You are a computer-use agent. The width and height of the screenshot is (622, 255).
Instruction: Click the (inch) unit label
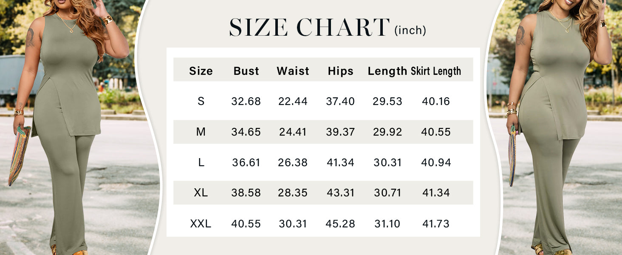point(410,30)
